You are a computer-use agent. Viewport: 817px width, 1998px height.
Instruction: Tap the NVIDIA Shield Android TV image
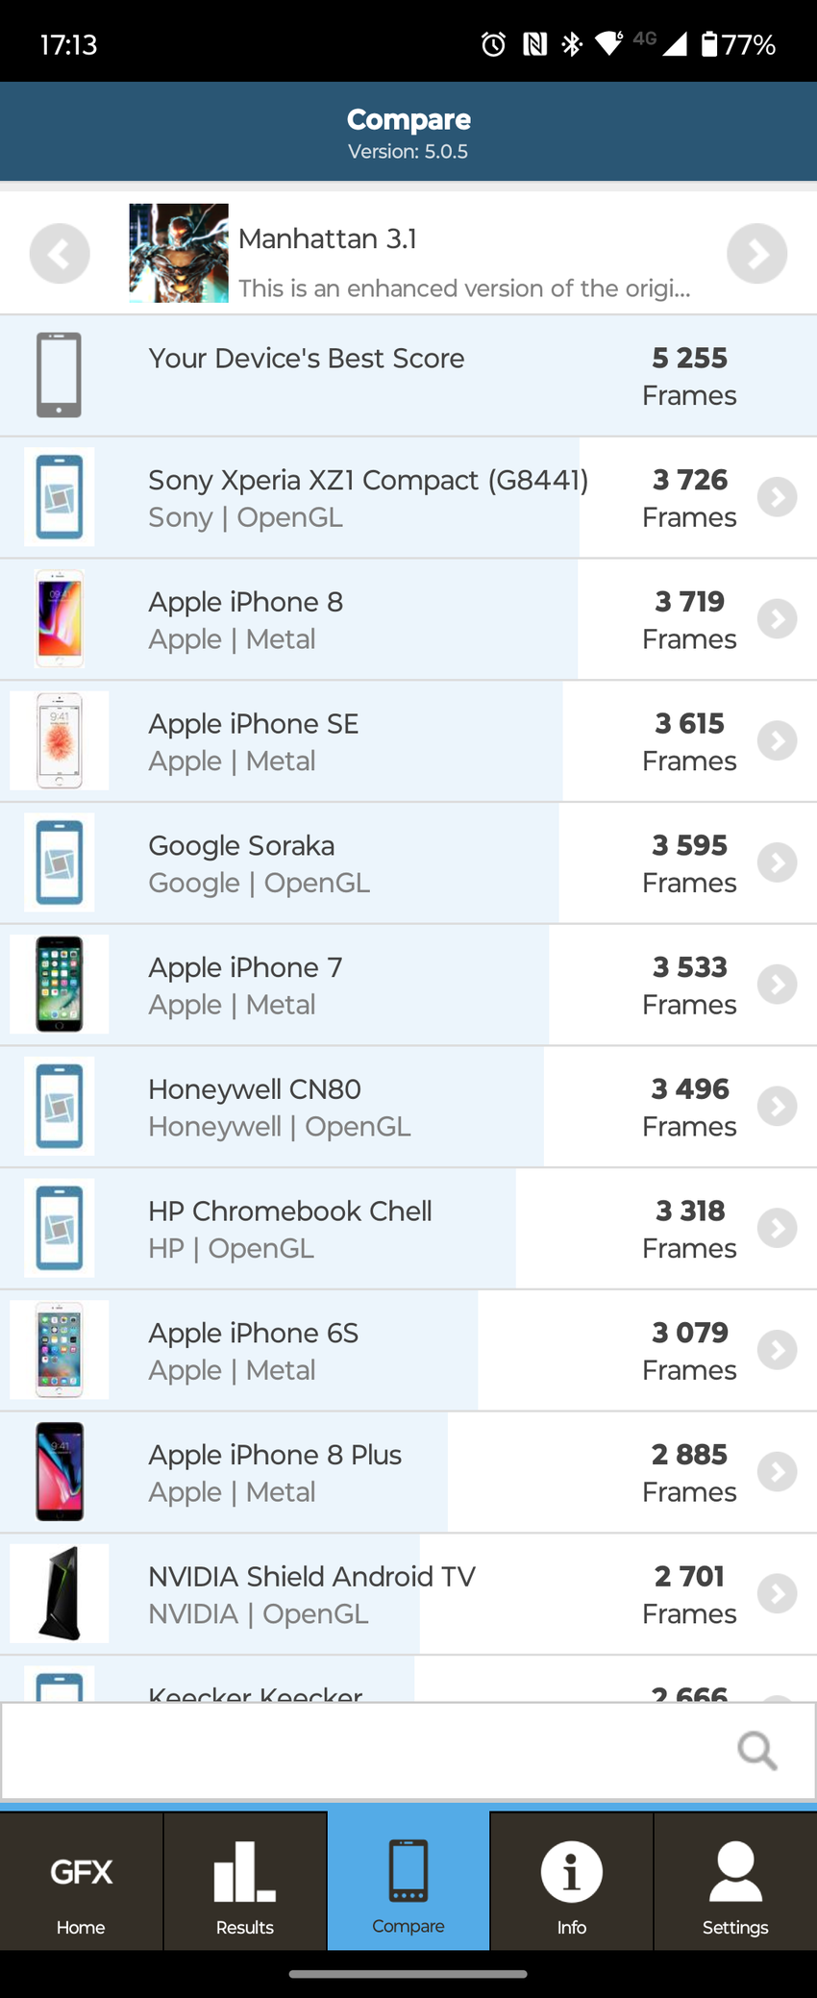[x=60, y=1593]
